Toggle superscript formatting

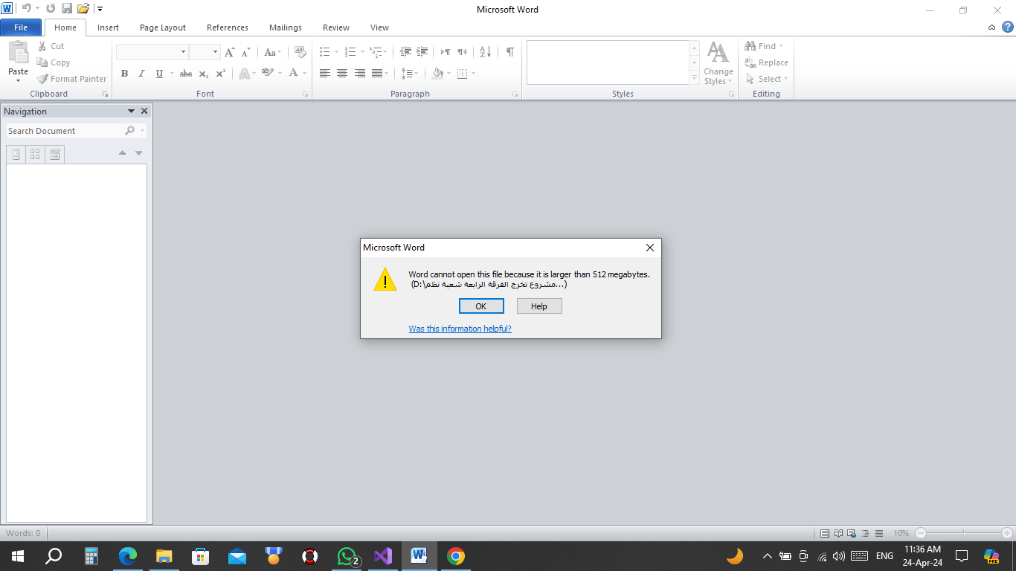[221, 74]
